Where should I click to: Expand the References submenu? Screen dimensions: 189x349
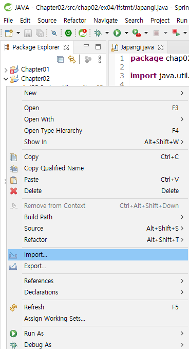[x=98, y=281]
